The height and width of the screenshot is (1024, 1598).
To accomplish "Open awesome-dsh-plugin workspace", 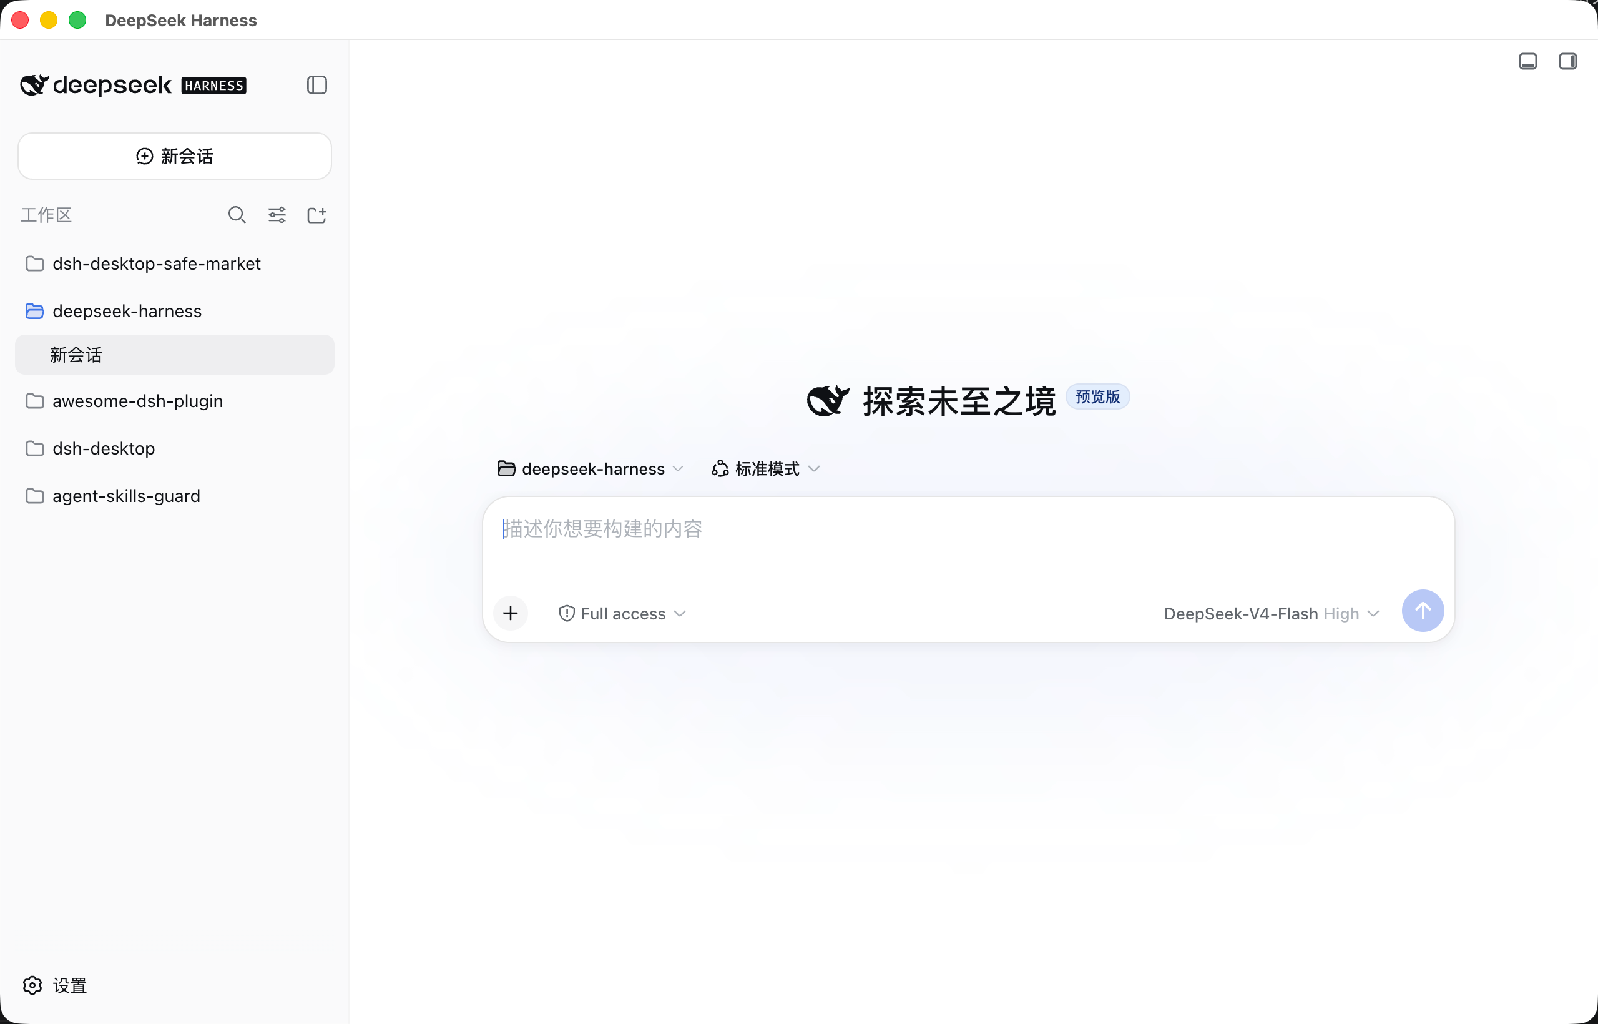I will pos(174,401).
